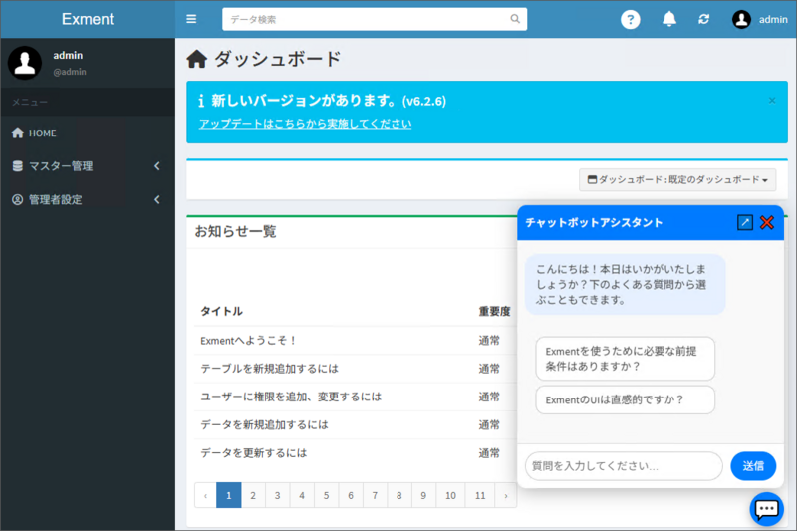Screen dimensions: 797x531
Task: Open notice データを新規追加するには
Action: (264, 424)
